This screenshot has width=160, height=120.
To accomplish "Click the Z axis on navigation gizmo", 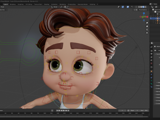I will pyautogui.click(x=144, y=13).
